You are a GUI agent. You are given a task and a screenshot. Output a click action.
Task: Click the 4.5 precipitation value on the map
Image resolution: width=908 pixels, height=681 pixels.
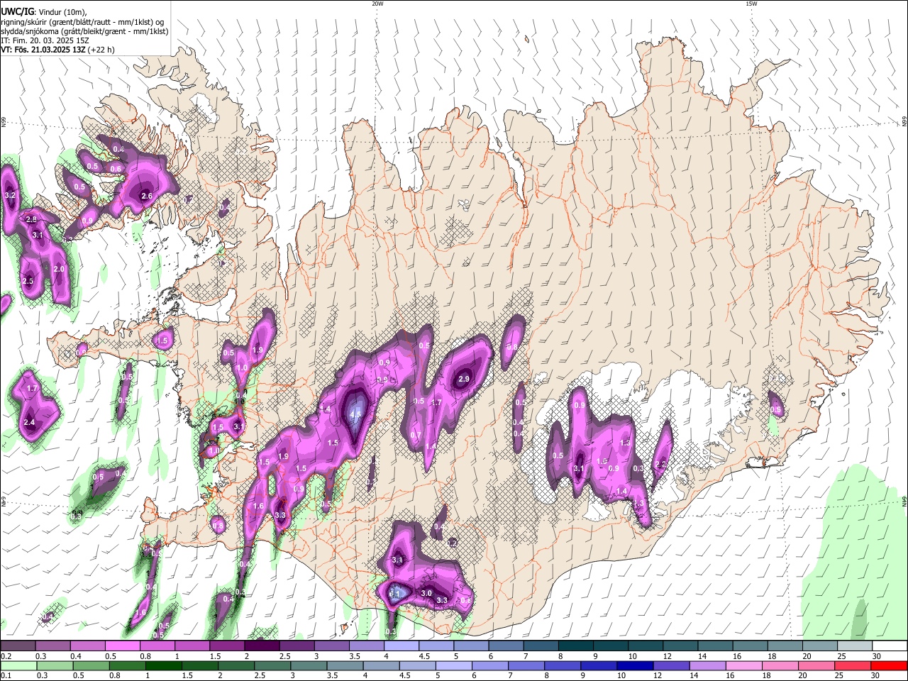[x=355, y=414]
